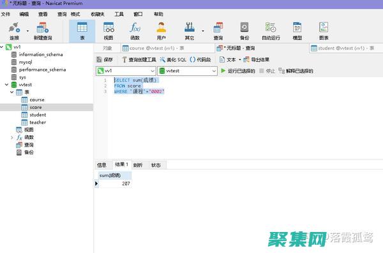383x253 pixels.
Task: Click the 函数 f(x) toolbar icon
Action: (135, 31)
